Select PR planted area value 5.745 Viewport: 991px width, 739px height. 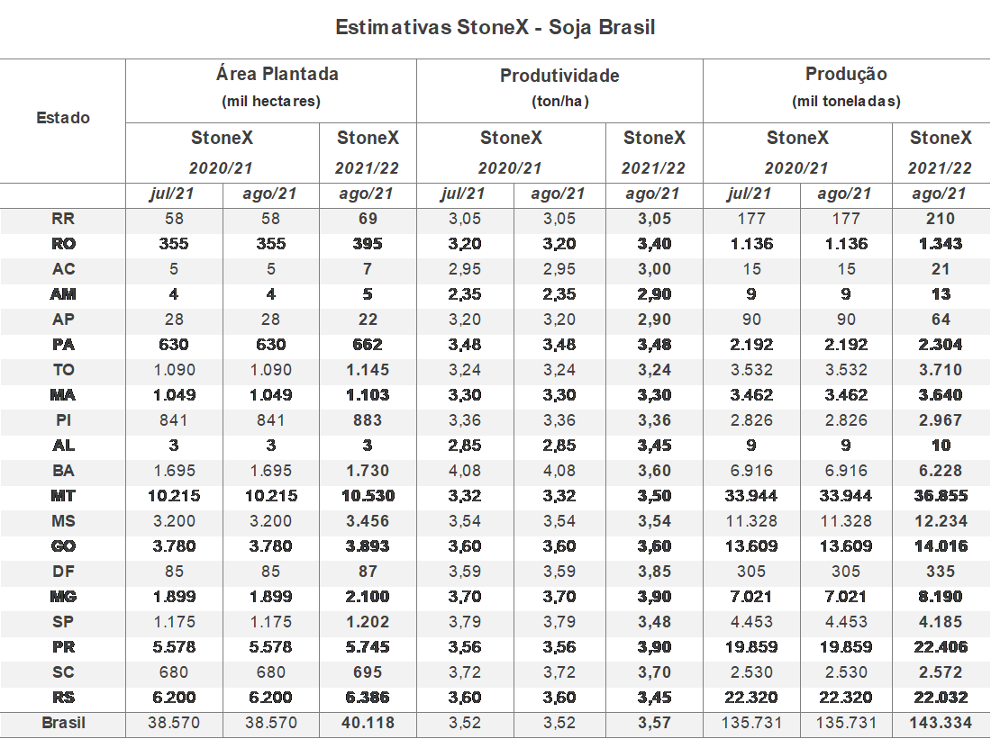[x=368, y=647]
